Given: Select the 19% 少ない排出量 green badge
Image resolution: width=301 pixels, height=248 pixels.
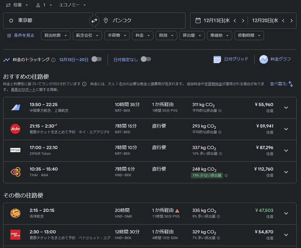Looking at the screenshot, I should point(207,175).
